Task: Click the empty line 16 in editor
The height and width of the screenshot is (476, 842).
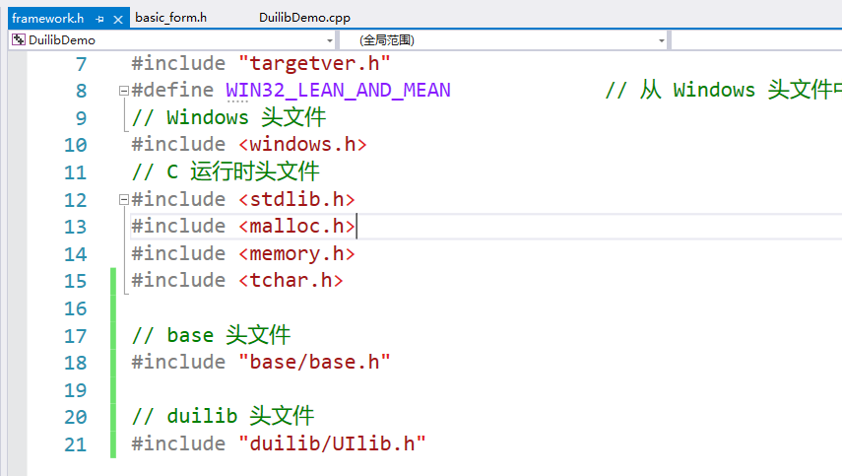Action: click(394, 308)
